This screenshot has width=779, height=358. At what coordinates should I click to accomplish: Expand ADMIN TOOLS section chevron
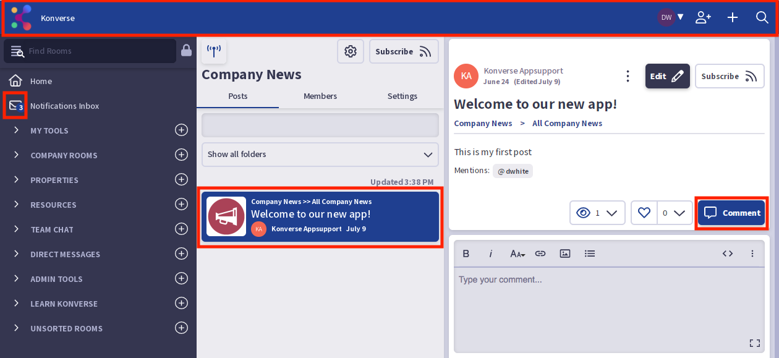16,278
